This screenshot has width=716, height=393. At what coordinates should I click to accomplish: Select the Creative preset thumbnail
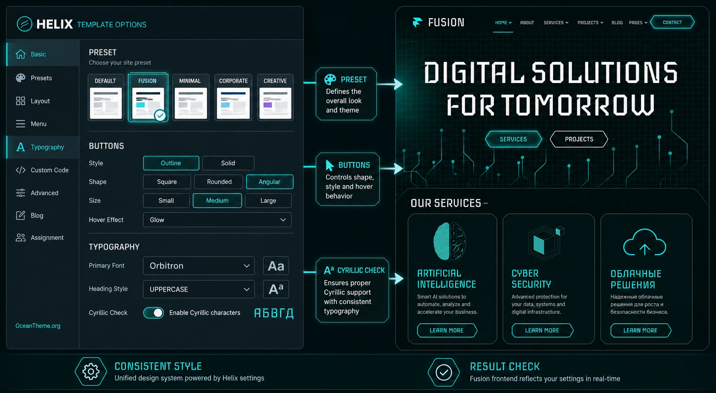(x=275, y=97)
